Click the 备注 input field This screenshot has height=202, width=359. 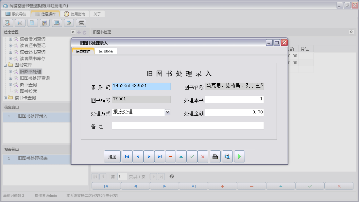click(x=187, y=126)
